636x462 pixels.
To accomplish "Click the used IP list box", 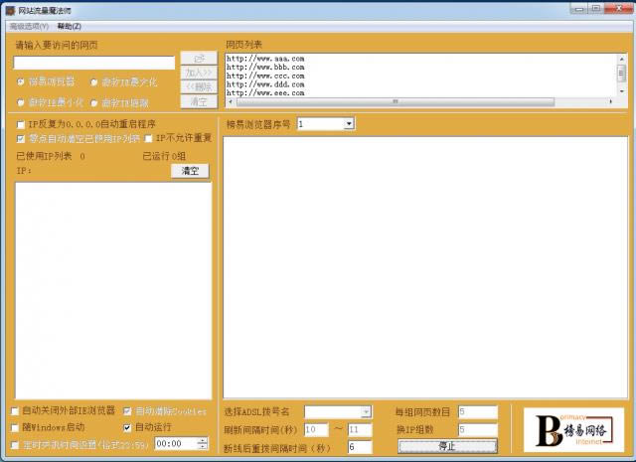I will [113, 291].
